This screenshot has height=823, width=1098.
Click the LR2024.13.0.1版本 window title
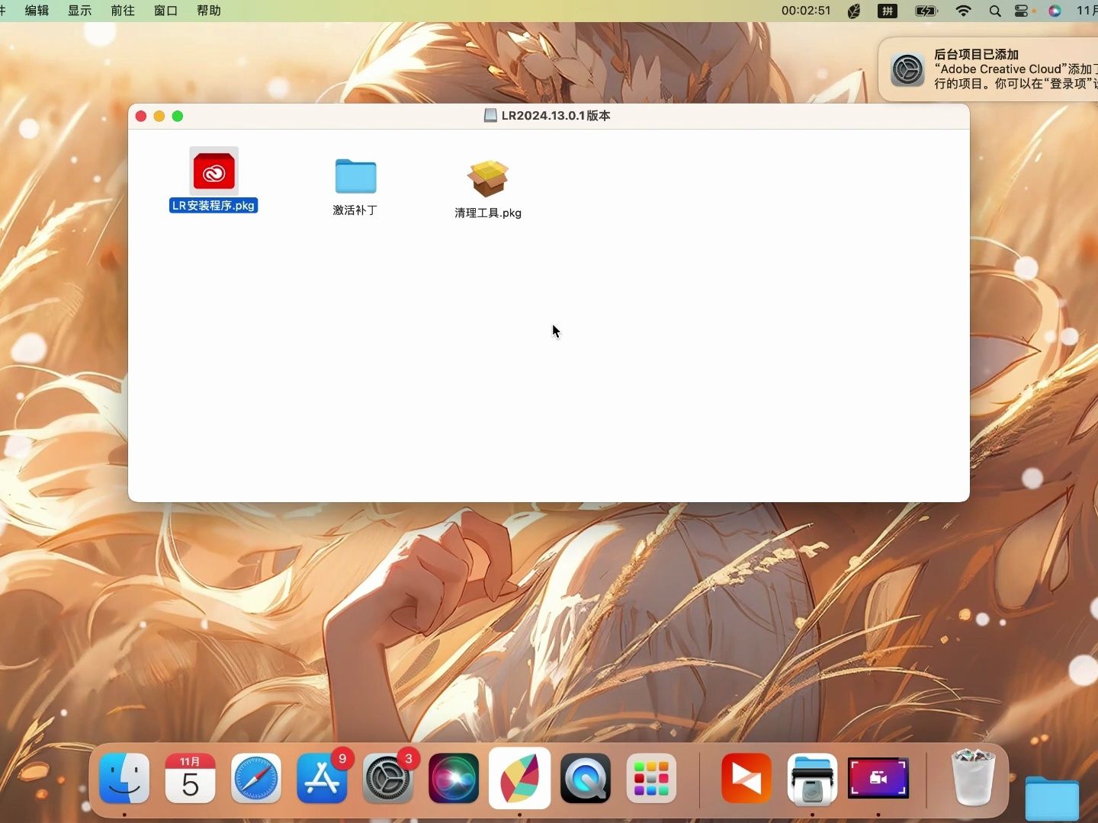[555, 116]
